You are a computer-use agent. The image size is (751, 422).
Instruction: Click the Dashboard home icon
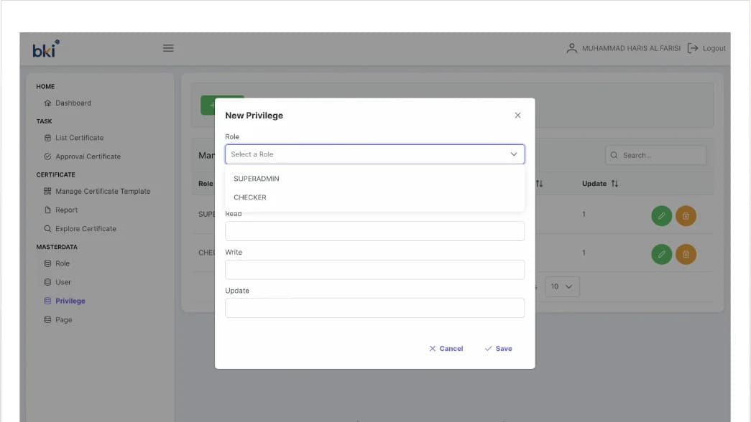point(47,103)
